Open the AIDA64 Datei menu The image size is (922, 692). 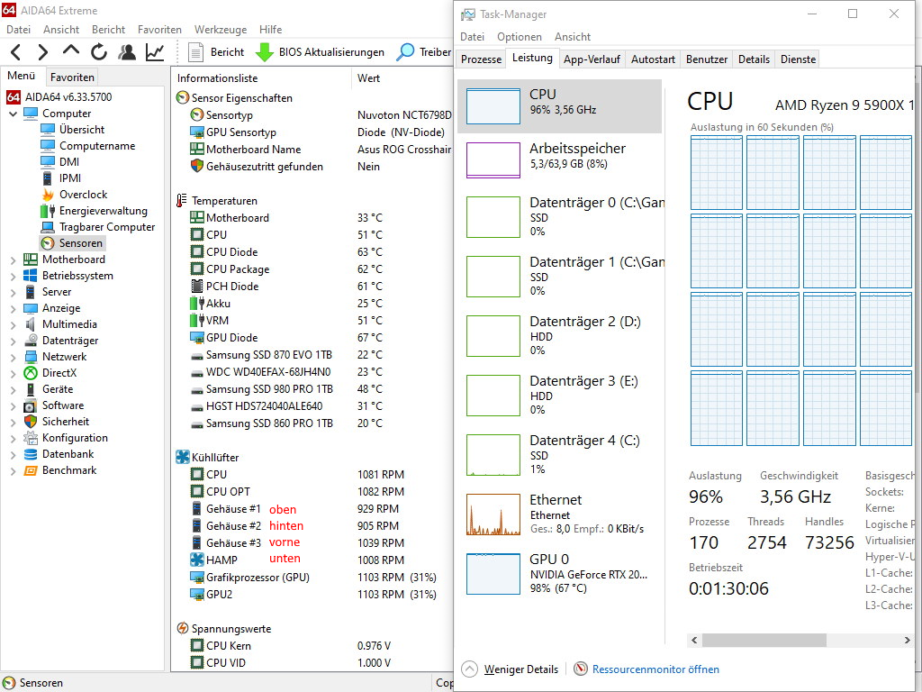pos(18,30)
